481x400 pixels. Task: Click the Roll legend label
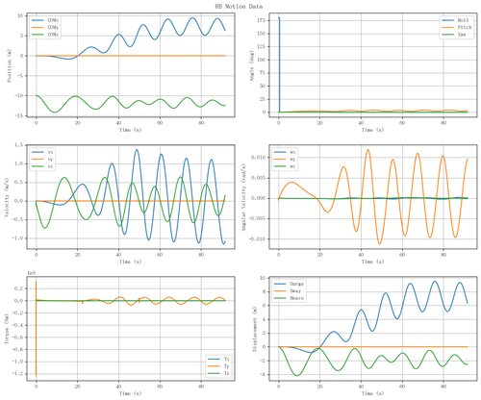464,20
